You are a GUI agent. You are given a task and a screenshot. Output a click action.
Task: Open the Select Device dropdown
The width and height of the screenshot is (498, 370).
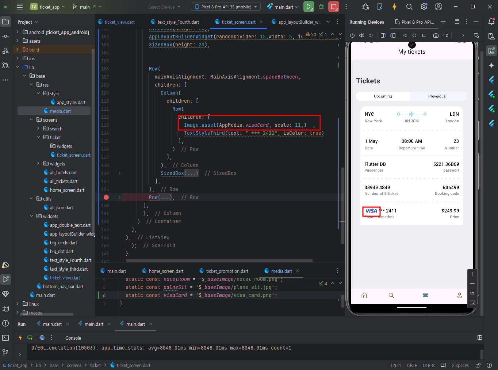point(164,7)
